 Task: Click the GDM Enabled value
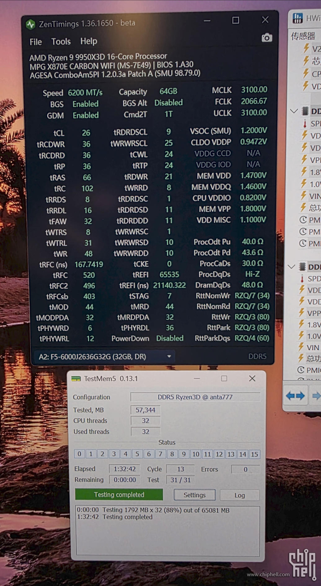coord(85,115)
